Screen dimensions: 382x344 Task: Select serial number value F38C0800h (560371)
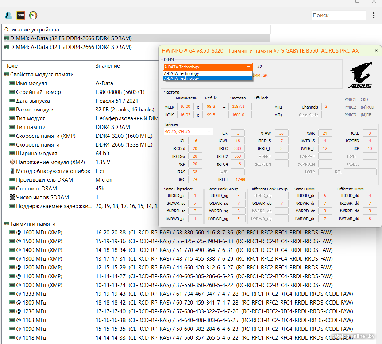pos(120,92)
